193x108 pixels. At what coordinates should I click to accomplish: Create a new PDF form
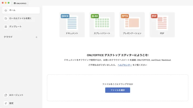point(162,25)
